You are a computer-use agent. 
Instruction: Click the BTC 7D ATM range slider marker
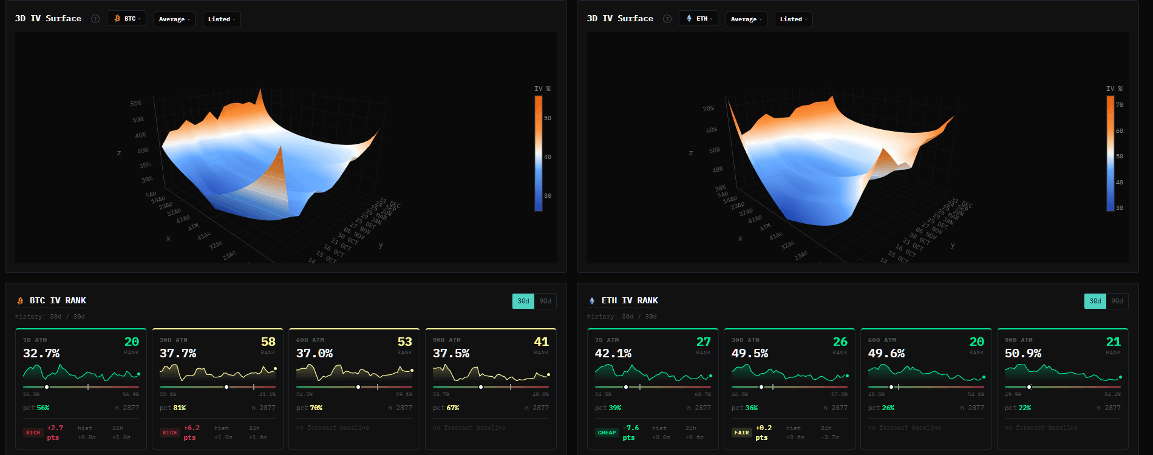point(47,387)
